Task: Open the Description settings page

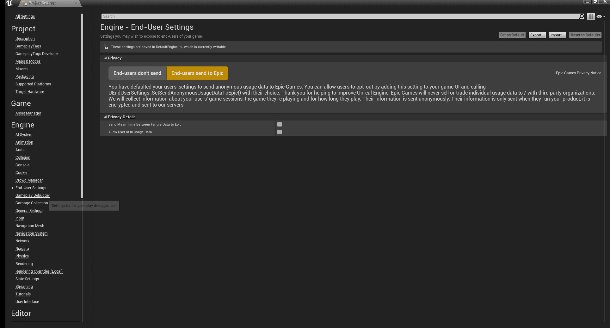Action: pos(25,39)
